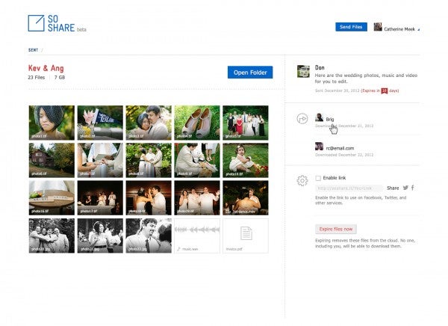
Task: Click the invoice.pdf document icon
Action: [x=246, y=235]
